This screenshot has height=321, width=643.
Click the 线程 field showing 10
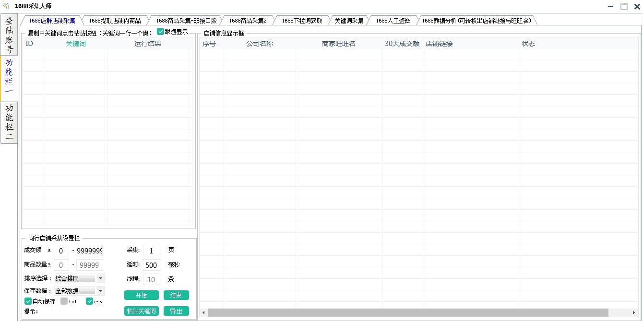click(152, 279)
